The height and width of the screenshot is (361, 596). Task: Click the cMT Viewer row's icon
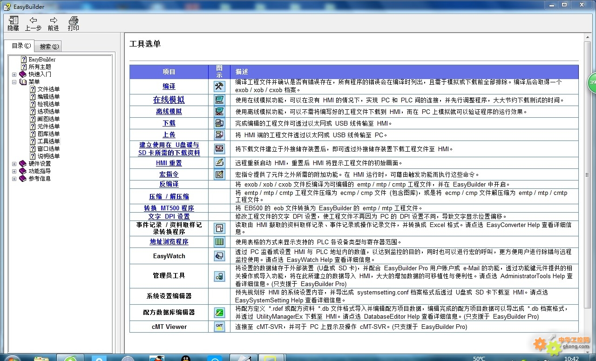[x=219, y=327]
